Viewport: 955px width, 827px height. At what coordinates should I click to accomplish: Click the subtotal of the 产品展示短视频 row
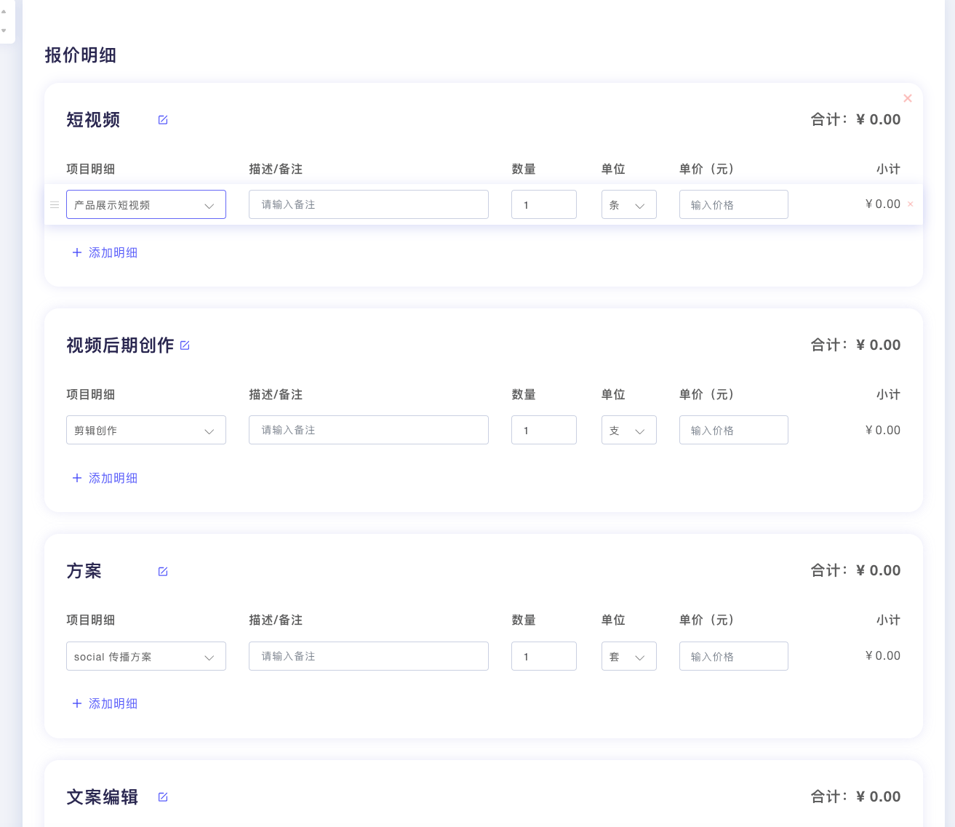tap(883, 204)
